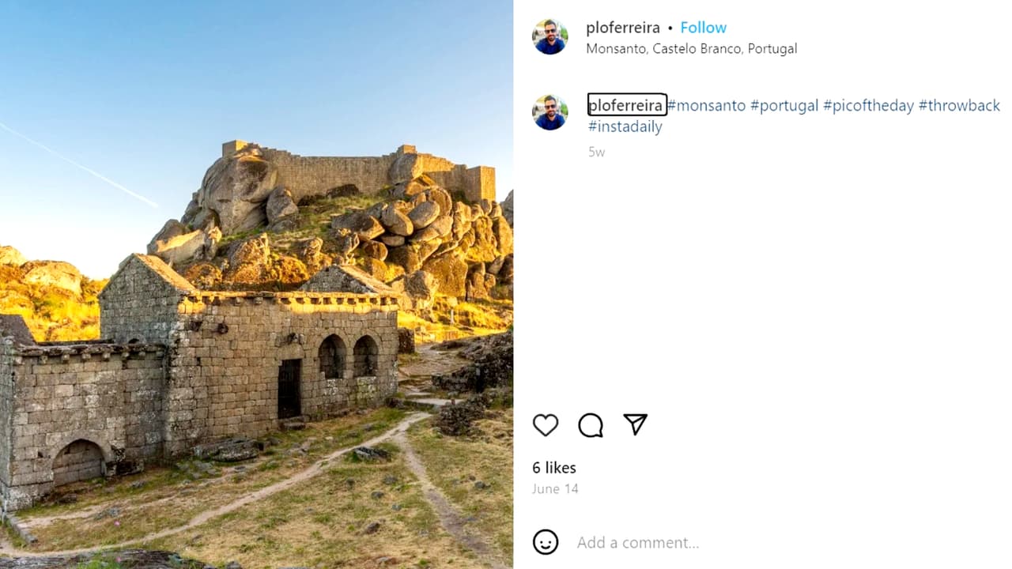1012x569 pixels.
Task: Open the #instadaily hashtag
Action: (x=625, y=126)
